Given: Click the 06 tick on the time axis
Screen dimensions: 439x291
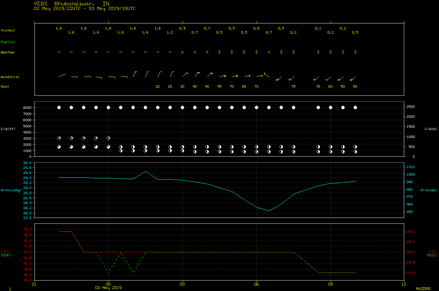Looking at the screenshot, I should 257,283.
